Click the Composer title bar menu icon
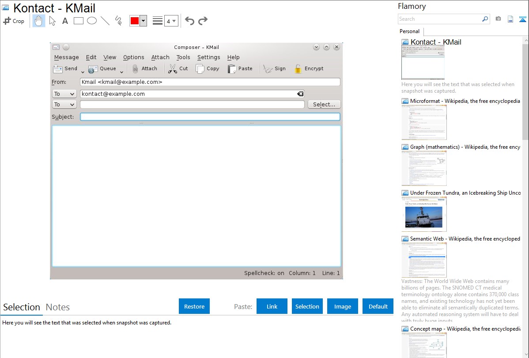529x358 pixels. pyautogui.click(x=56, y=47)
